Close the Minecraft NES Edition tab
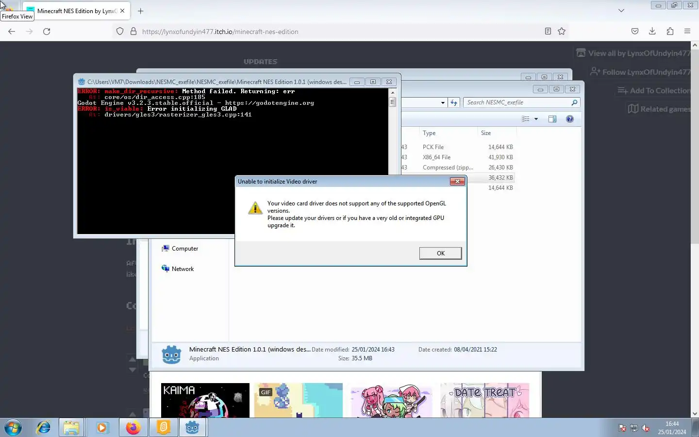 coord(122,11)
